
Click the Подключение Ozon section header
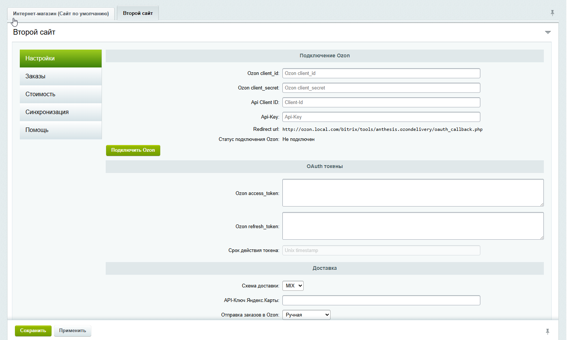(325, 56)
